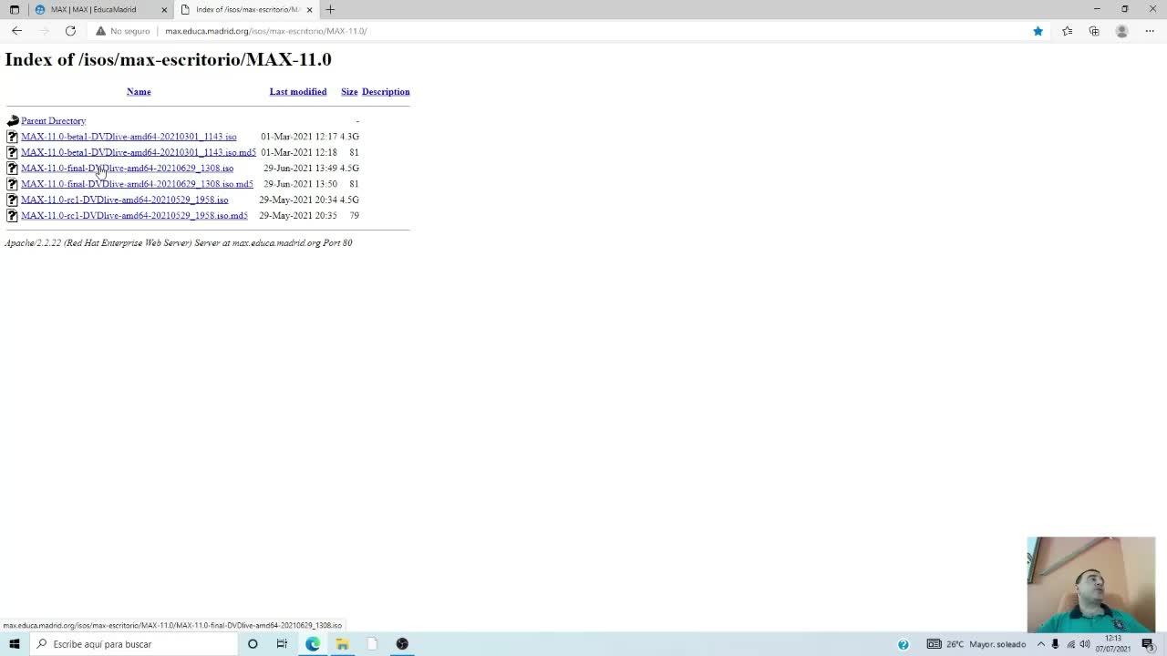1167x656 pixels.
Task: Download MAX-11.0-beta1 DVDlive .iso file
Action: click(x=129, y=137)
